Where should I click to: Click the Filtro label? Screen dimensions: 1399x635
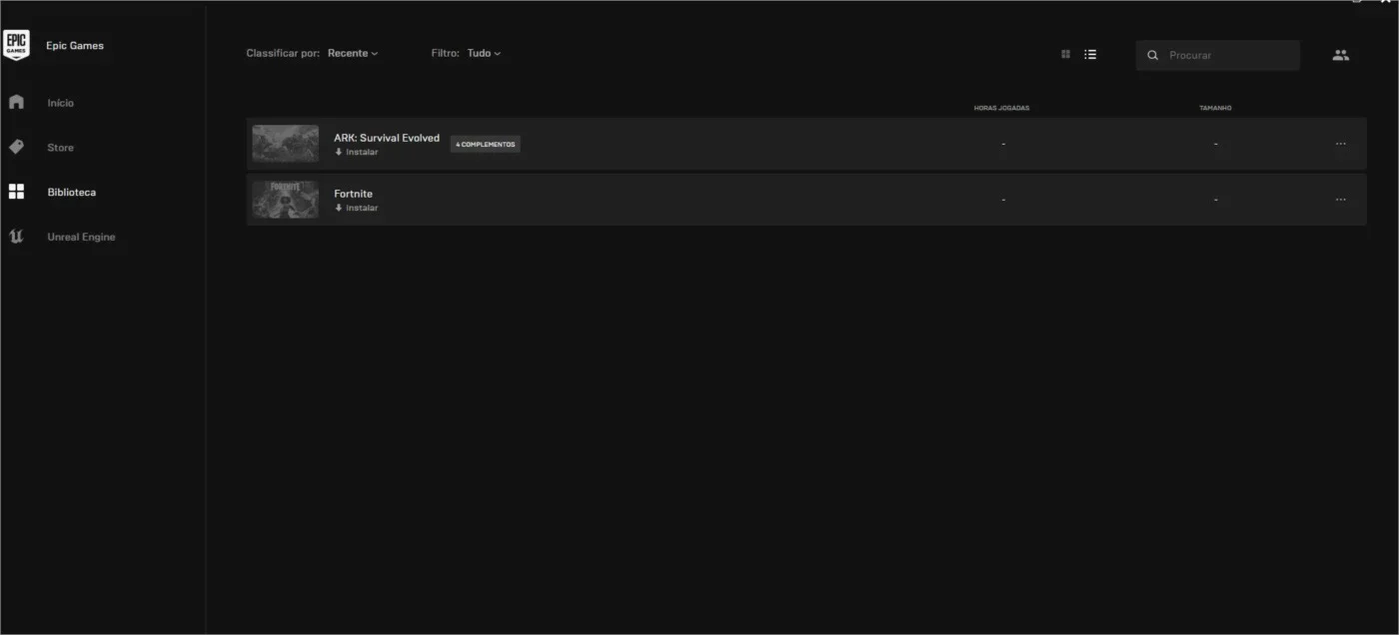[x=446, y=53]
